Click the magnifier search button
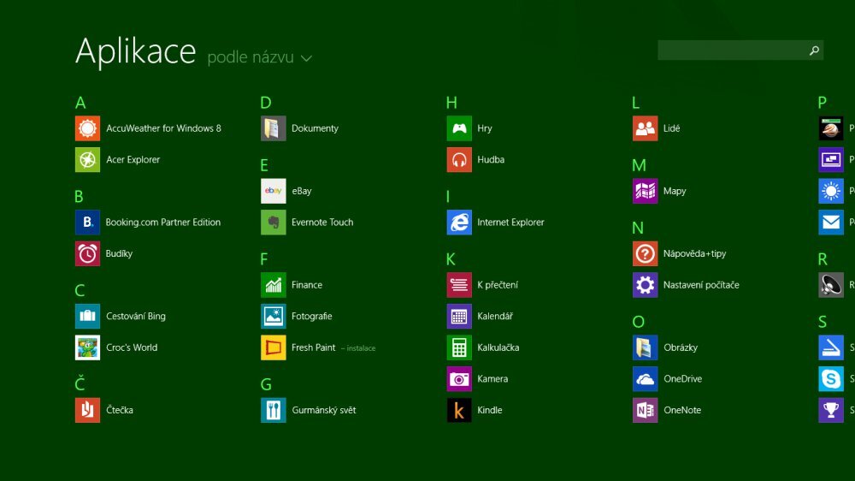The image size is (855, 481). tap(814, 50)
